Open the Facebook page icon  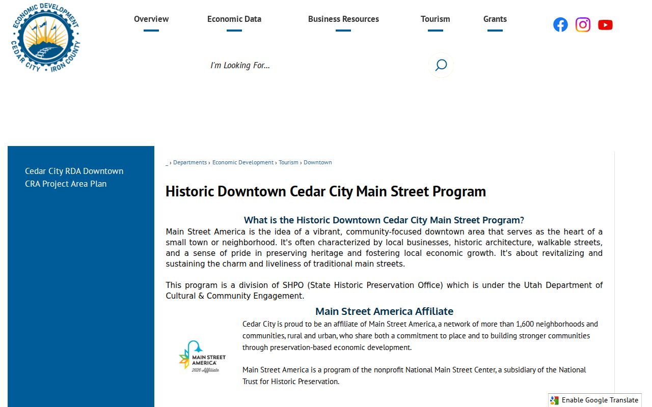coord(560,24)
